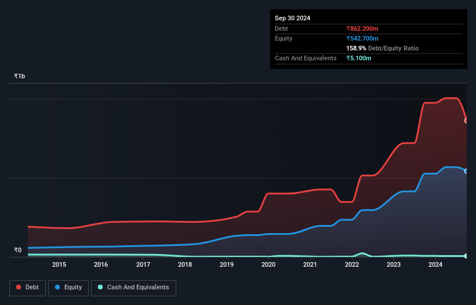Click the blue Equity legend dot
The width and height of the screenshot is (476, 305).
pyautogui.click(x=57, y=287)
